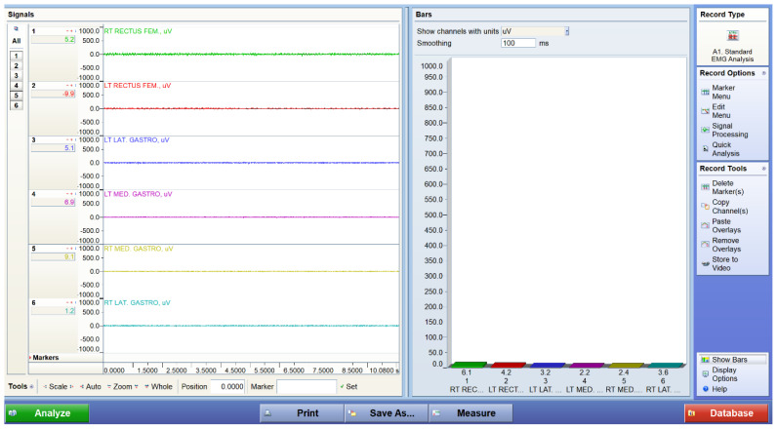Open the Marker Menu

coord(724,92)
